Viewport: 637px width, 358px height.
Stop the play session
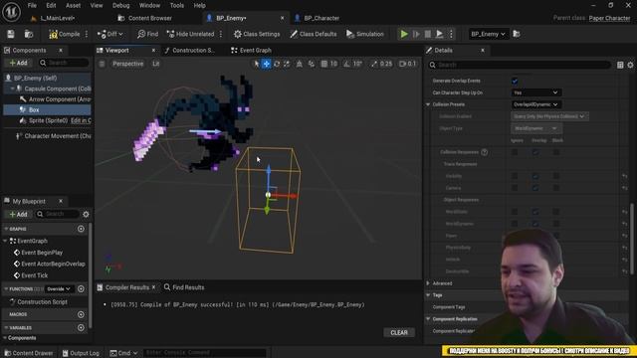427,34
